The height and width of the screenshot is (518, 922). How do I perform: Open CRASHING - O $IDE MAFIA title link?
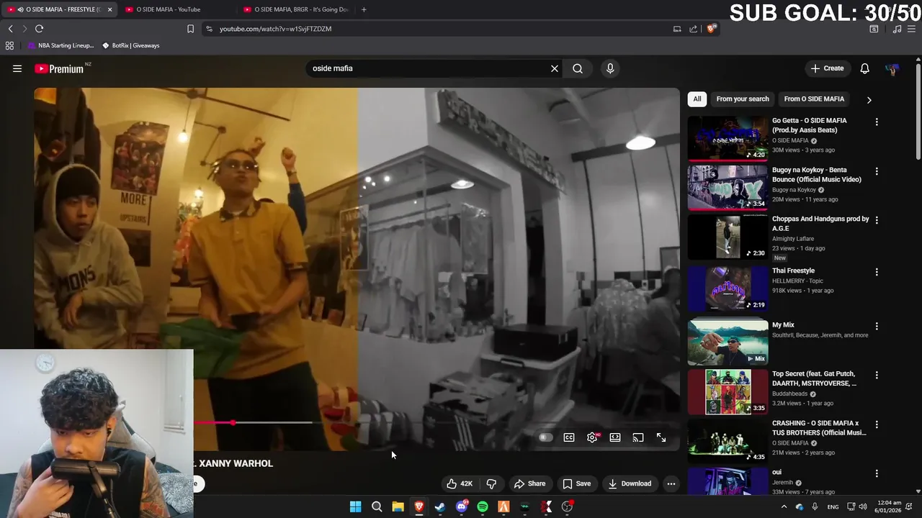click(x=819, y=428)
